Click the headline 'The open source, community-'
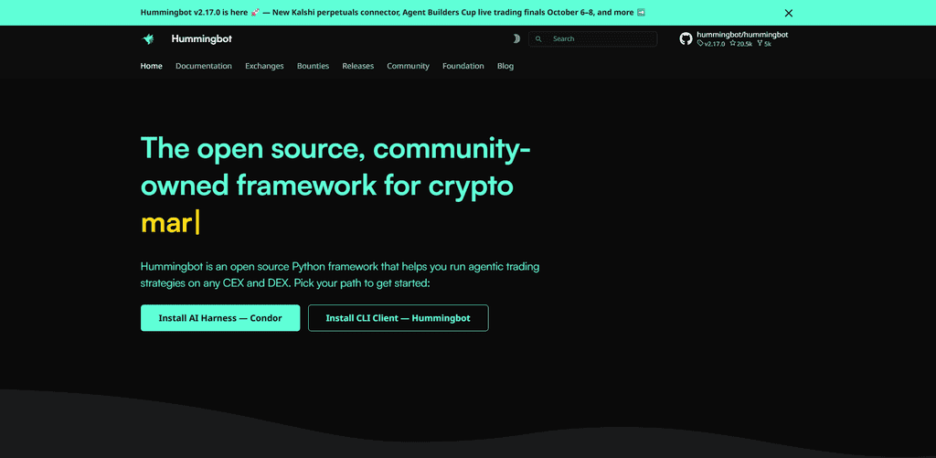 335,149
